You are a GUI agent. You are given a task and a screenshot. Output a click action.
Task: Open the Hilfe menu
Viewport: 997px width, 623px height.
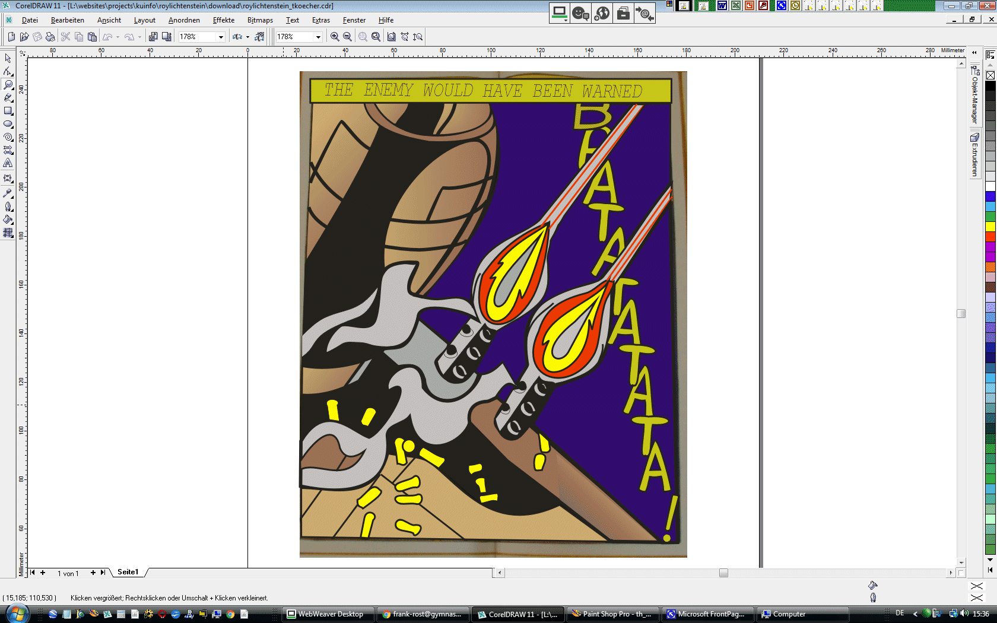(386, 20)
